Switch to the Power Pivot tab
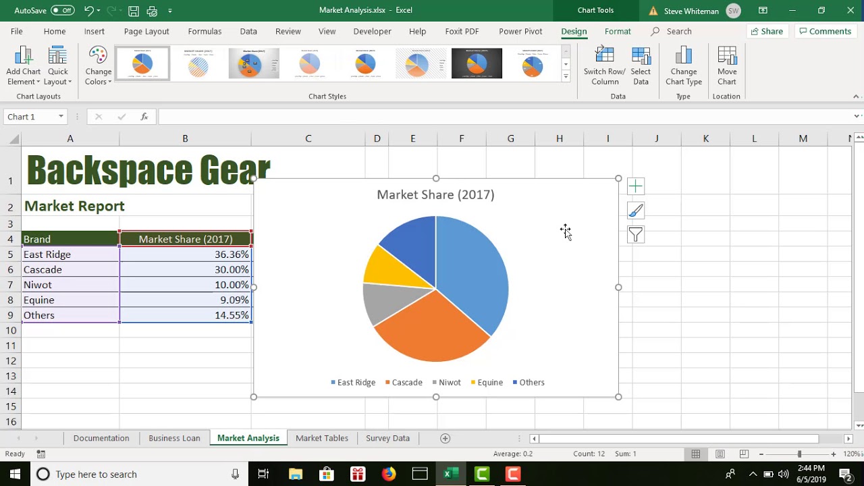This screenshot has height=486, width=864. pos(520,31)
